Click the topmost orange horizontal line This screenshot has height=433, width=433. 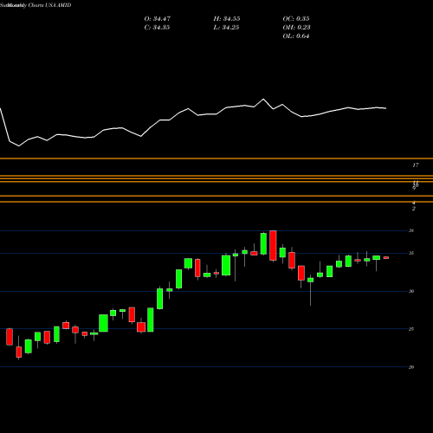(216, 158)
